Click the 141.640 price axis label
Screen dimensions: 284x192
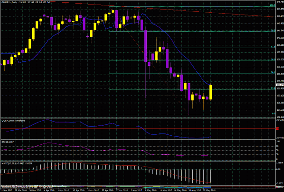coord(280,30)
